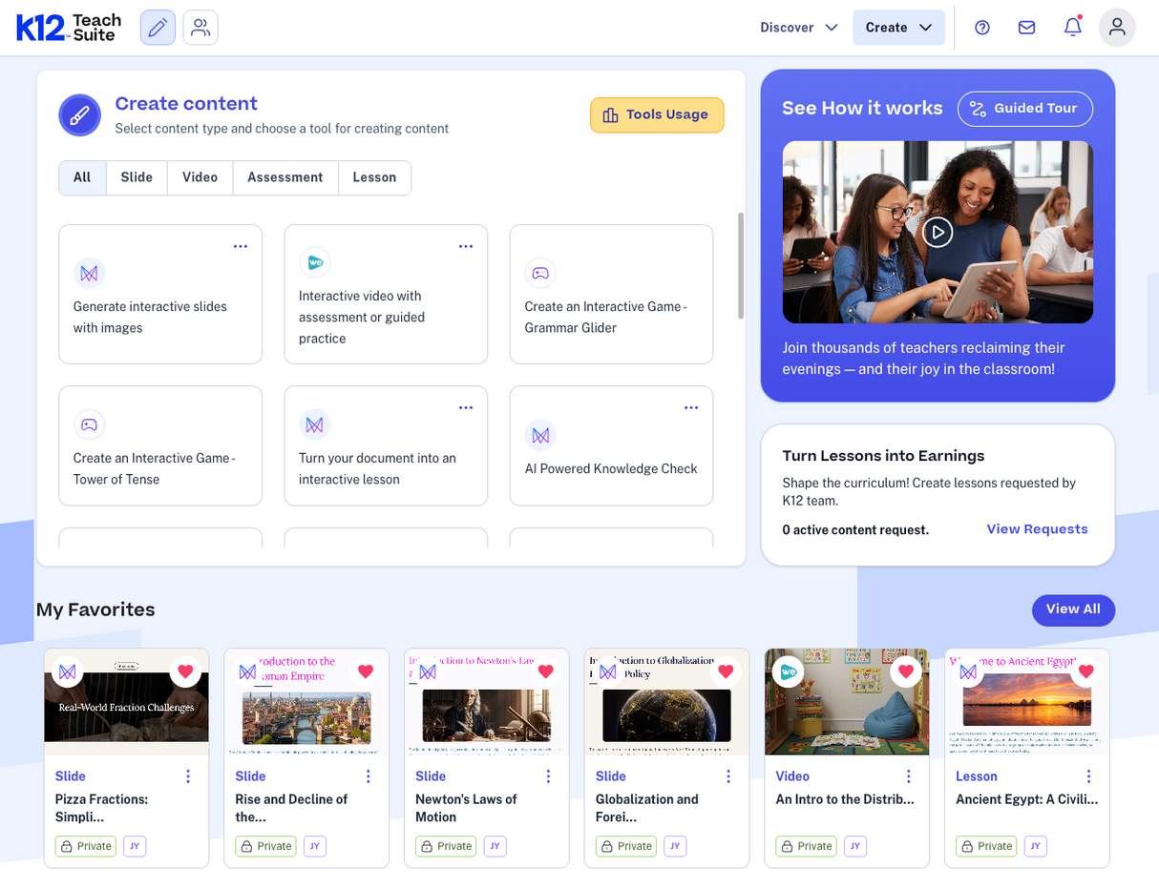Open the profile account icon
1159x888 pixels.
(1117, 27)
